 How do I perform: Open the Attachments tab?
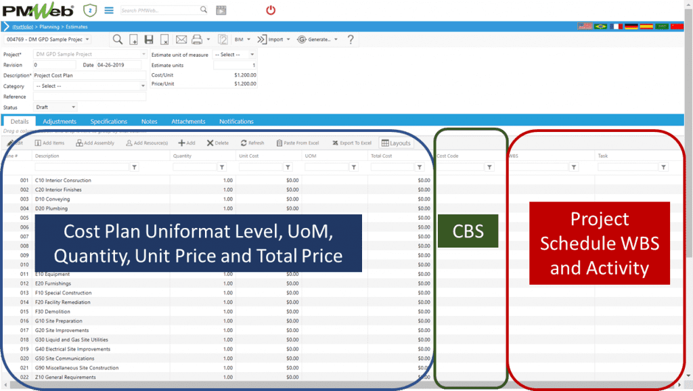[x=188, y=121]
